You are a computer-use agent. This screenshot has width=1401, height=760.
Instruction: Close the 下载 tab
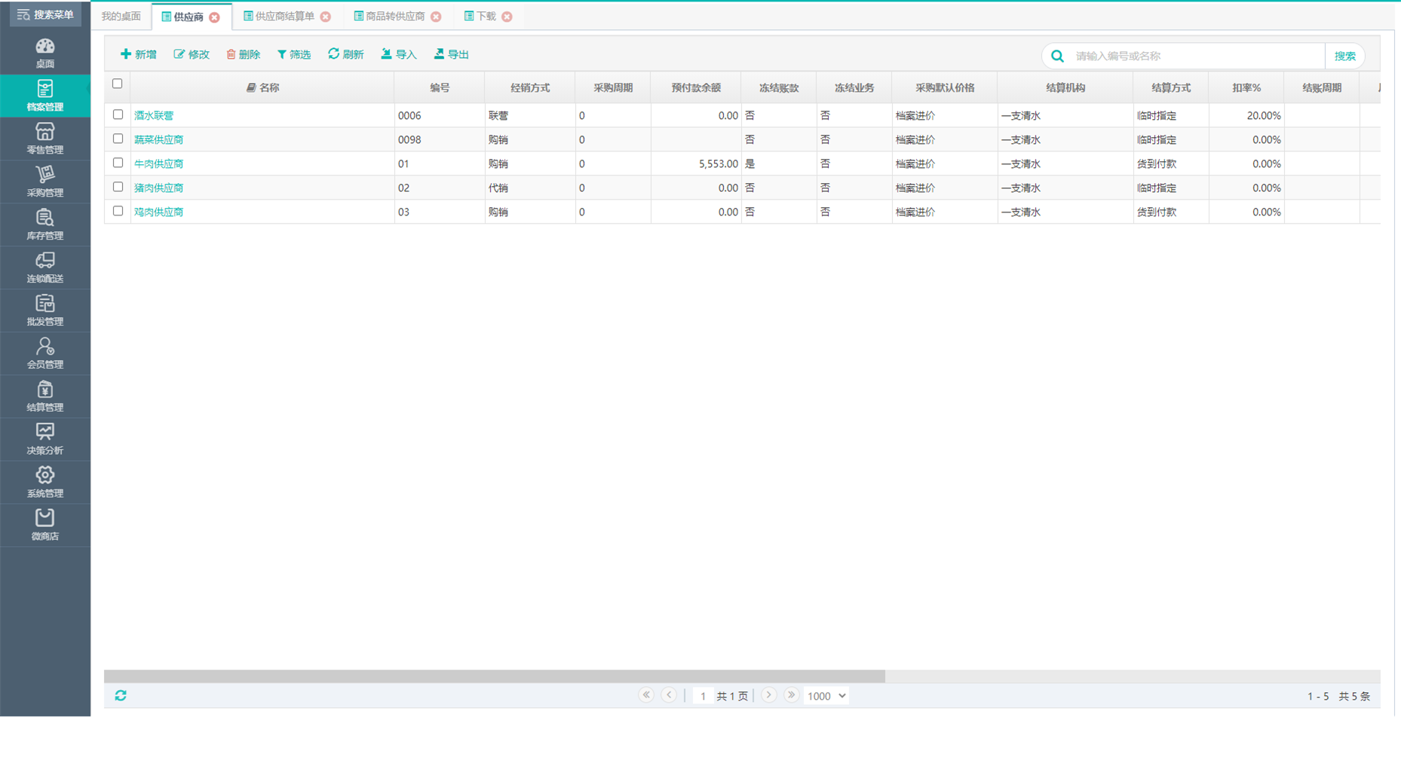click(507, 17)
